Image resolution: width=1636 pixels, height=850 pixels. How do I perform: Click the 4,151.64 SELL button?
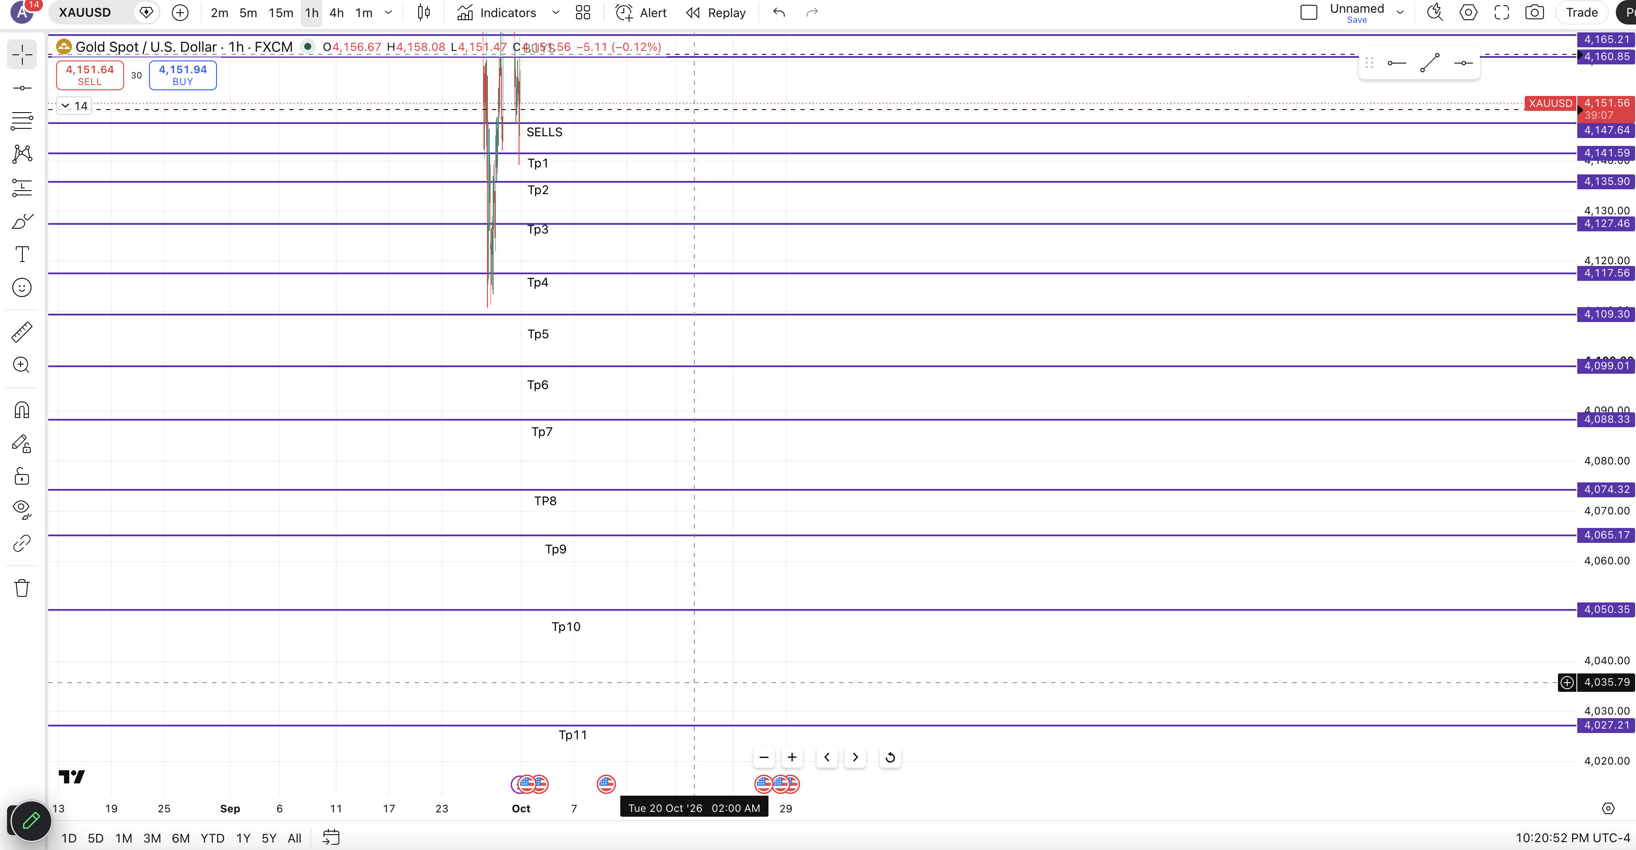89,75
